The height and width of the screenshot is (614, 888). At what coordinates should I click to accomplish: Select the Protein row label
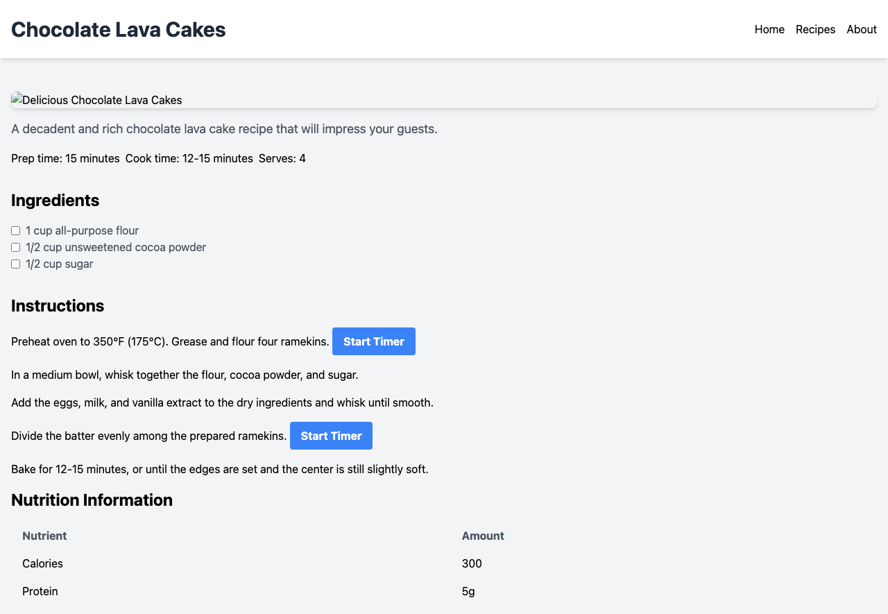click(40, 591)
